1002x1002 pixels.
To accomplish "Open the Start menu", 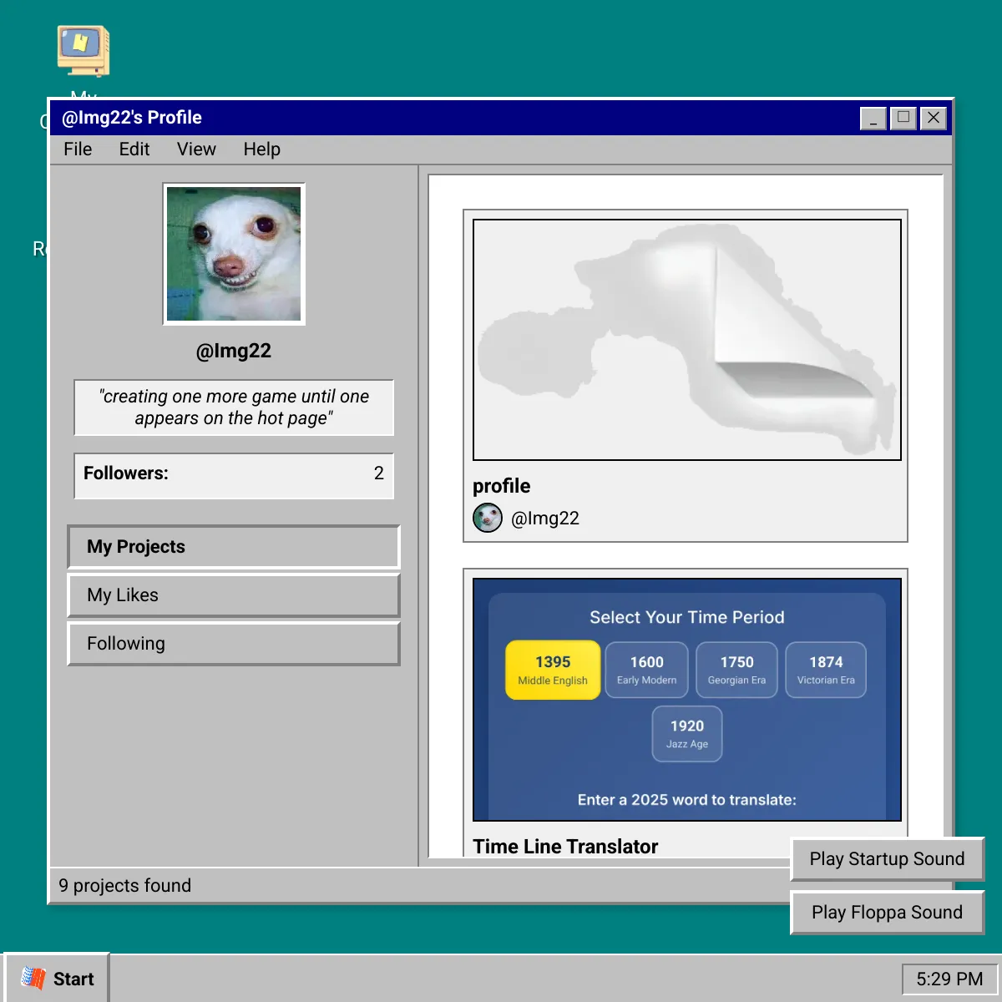I will click(57, 979).
